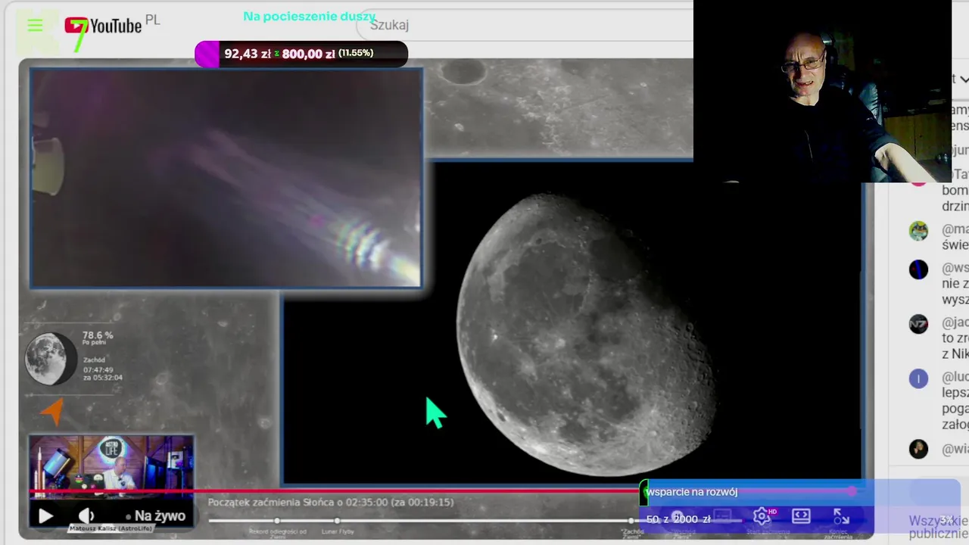Open the avatar next to @wia message
Image resolution: width=969 pixels, height=545 pixels.
tap(918, 449)
